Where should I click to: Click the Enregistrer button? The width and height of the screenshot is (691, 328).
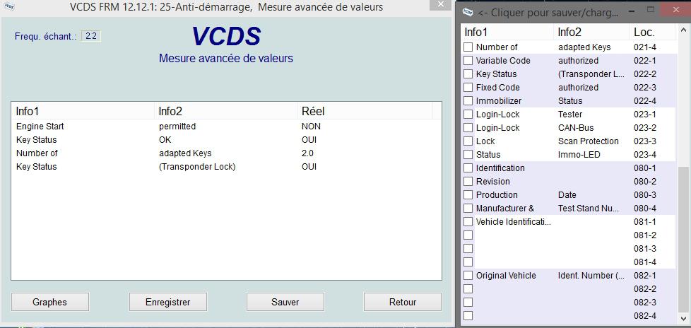pyautogui.click(x=168, y=302)
